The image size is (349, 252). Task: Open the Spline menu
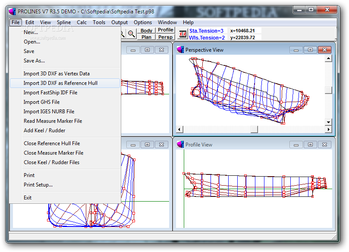coord(64,22)
